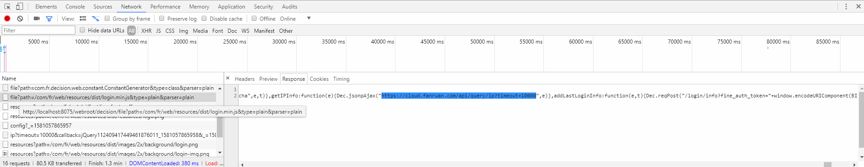Image resolution: width=864 pixels, height=167 pixels.
Task: Stop recording network log
Action: click(x=7, y=18)
